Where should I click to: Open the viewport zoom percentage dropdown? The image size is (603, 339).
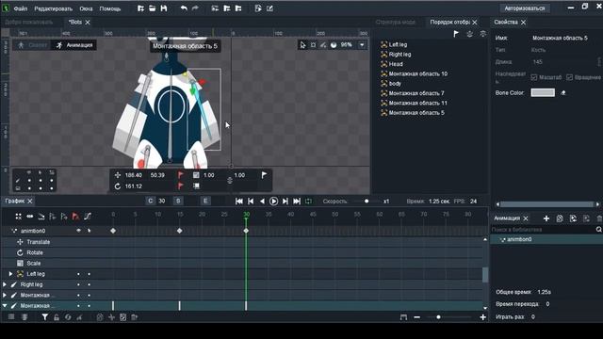[x=362, y=45]
